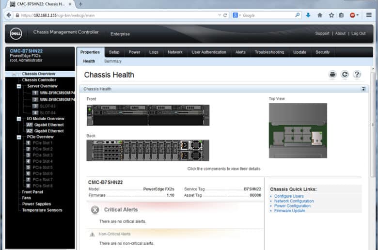This screenshot has width=378, height=250.
Task: Collapse the Chassis Health section panel
Action: point(363,89)
